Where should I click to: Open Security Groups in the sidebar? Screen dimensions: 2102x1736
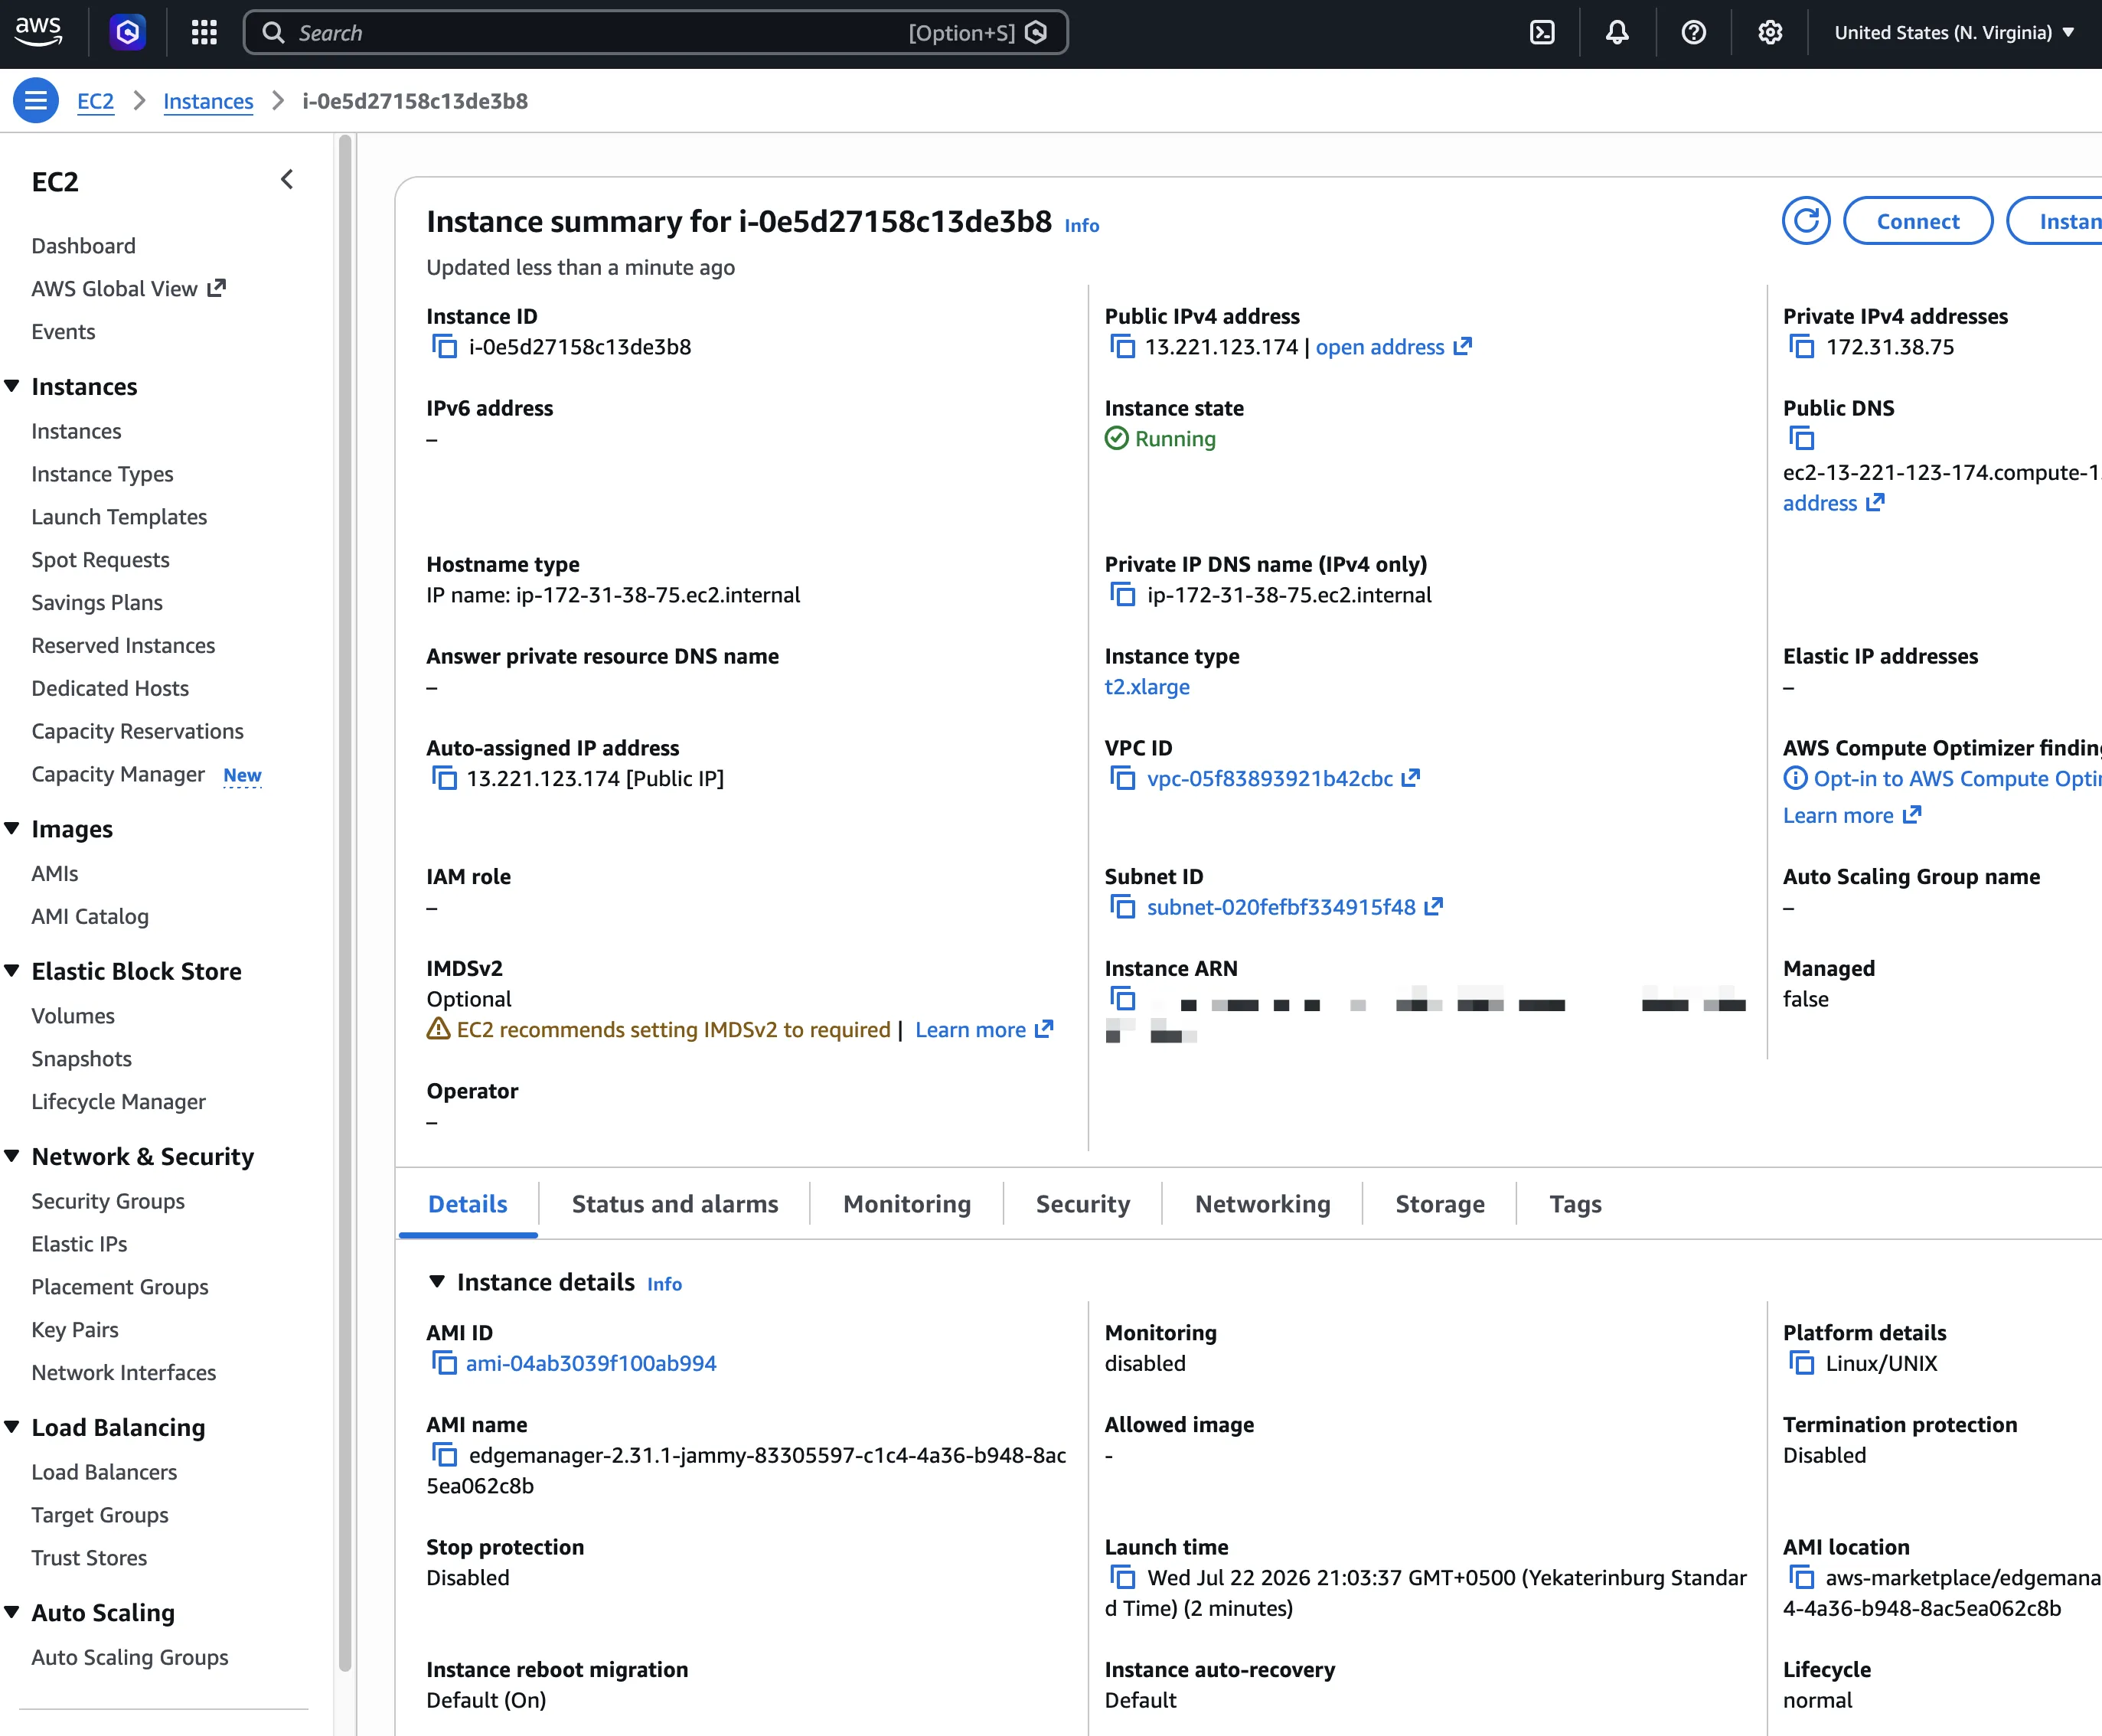click(x=108, y=1201)
